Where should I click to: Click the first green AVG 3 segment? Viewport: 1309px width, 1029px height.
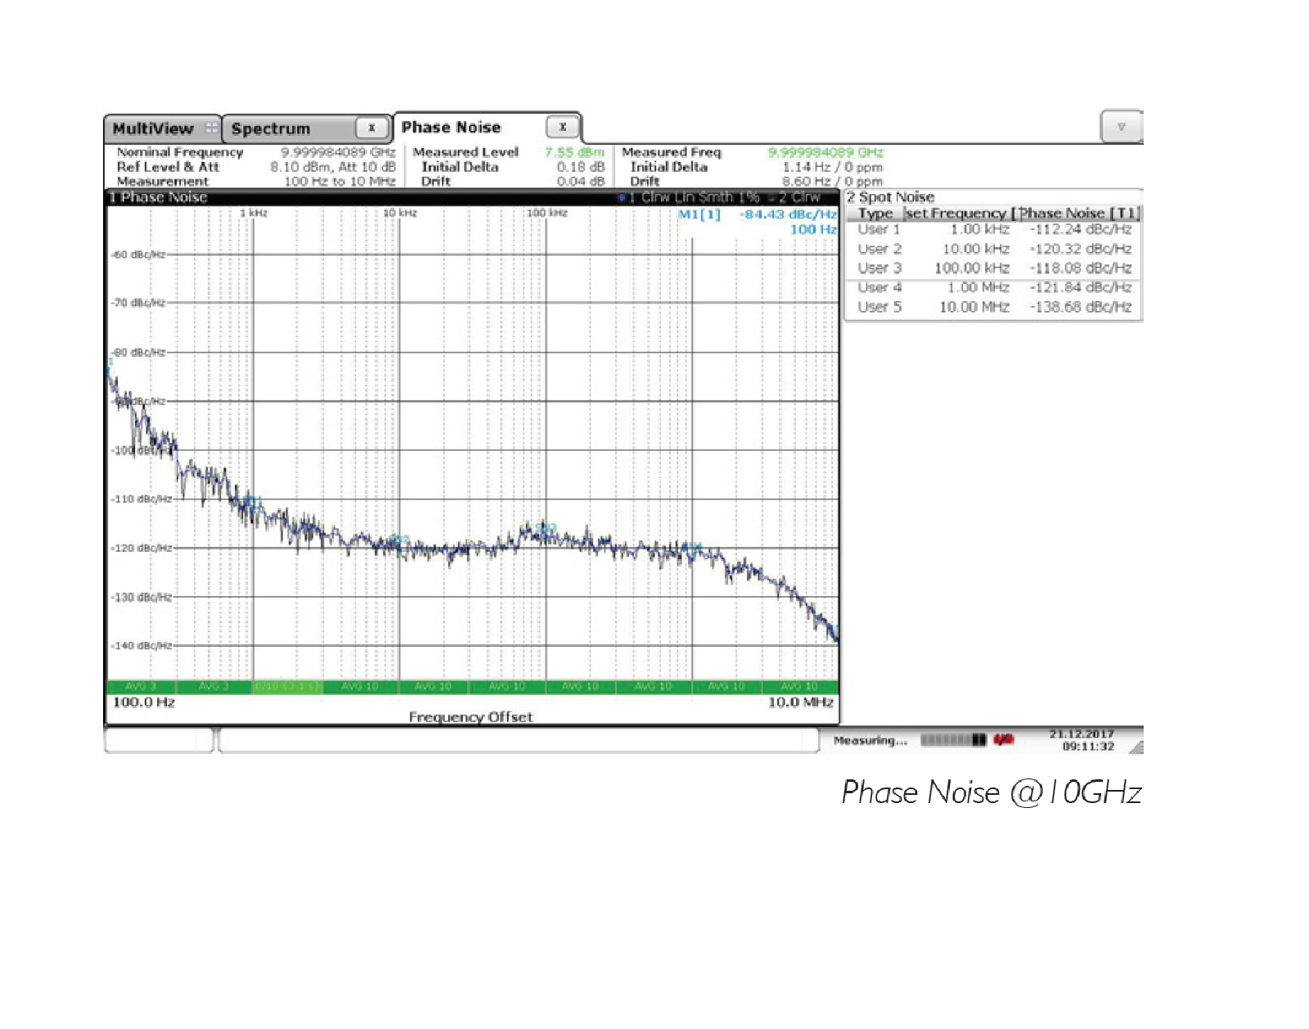click(141, 686)
